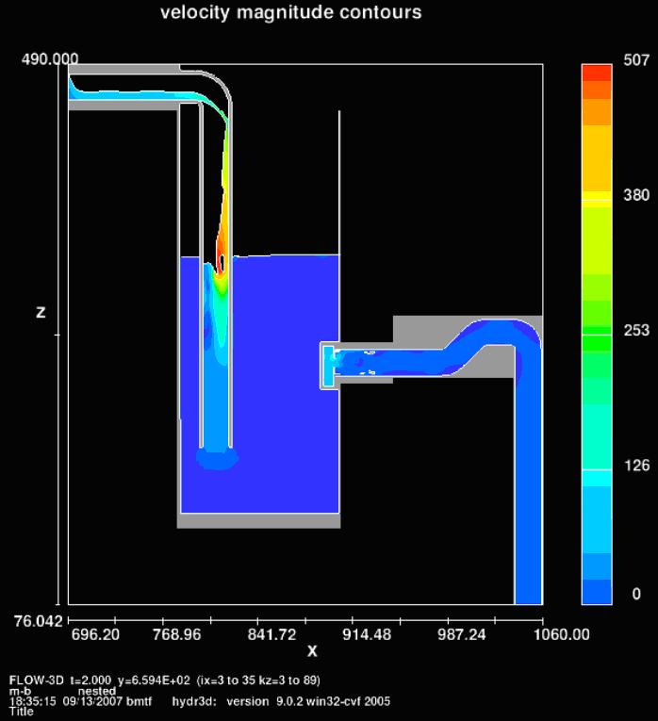The width and height of the screenshot is (658, 721).
Task: Click the 76.042 z-axis bottom label
Action: 38,621
